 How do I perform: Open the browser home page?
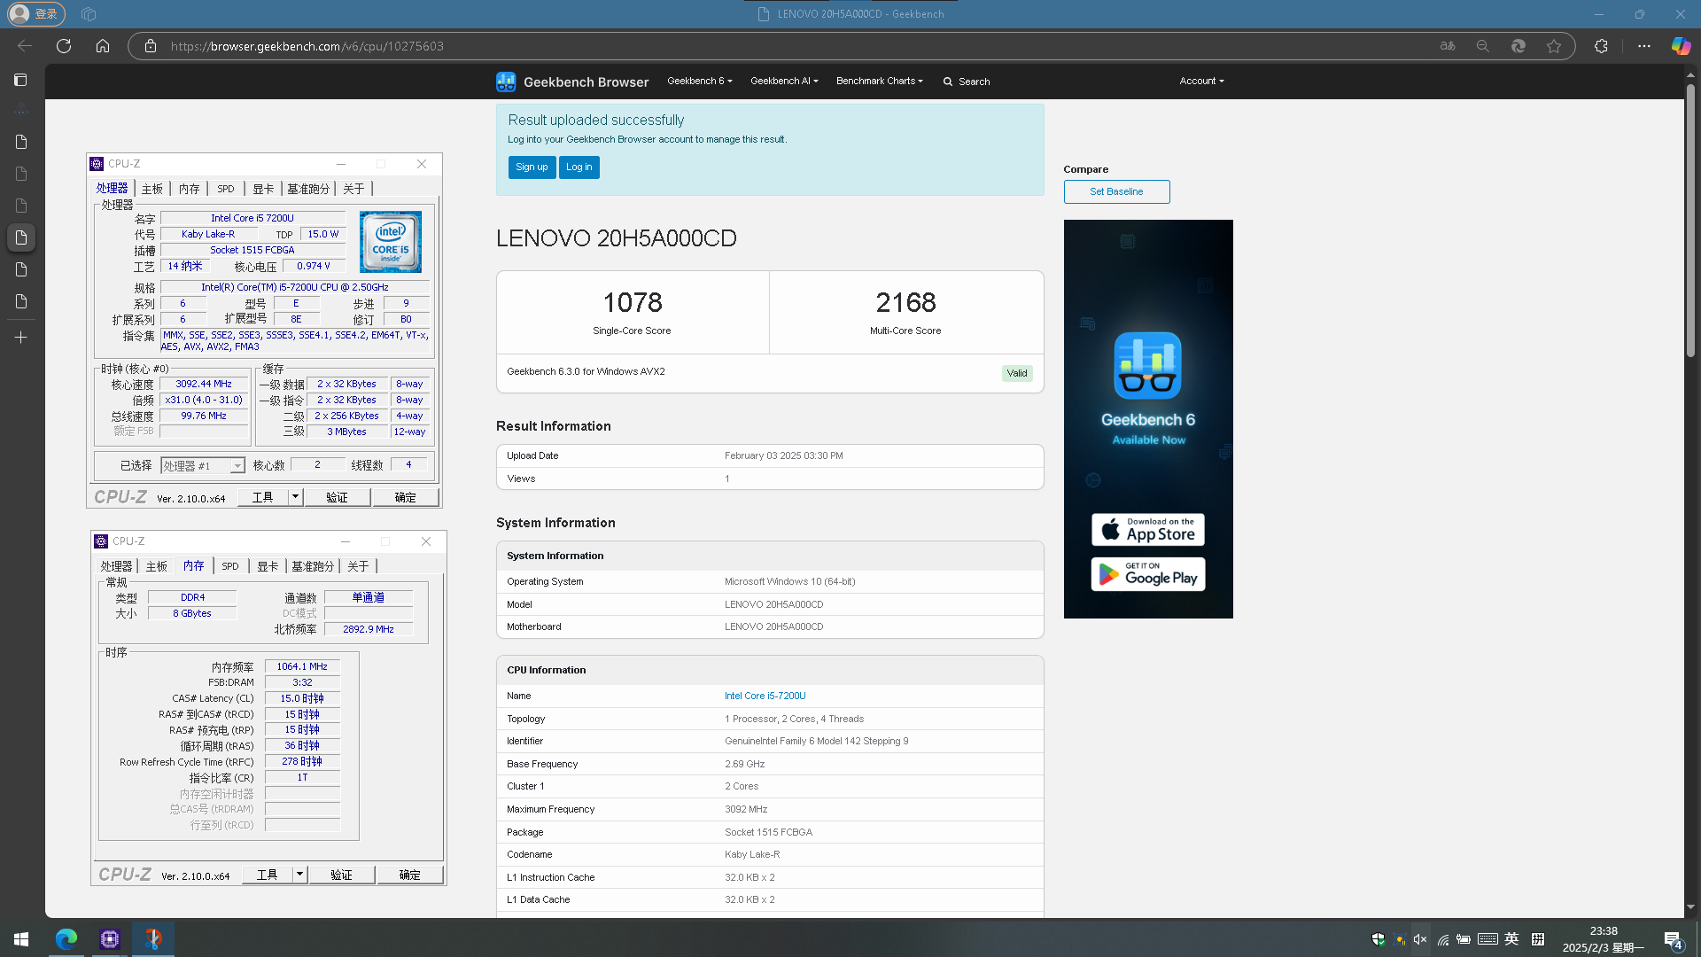[x=103, y=46]
